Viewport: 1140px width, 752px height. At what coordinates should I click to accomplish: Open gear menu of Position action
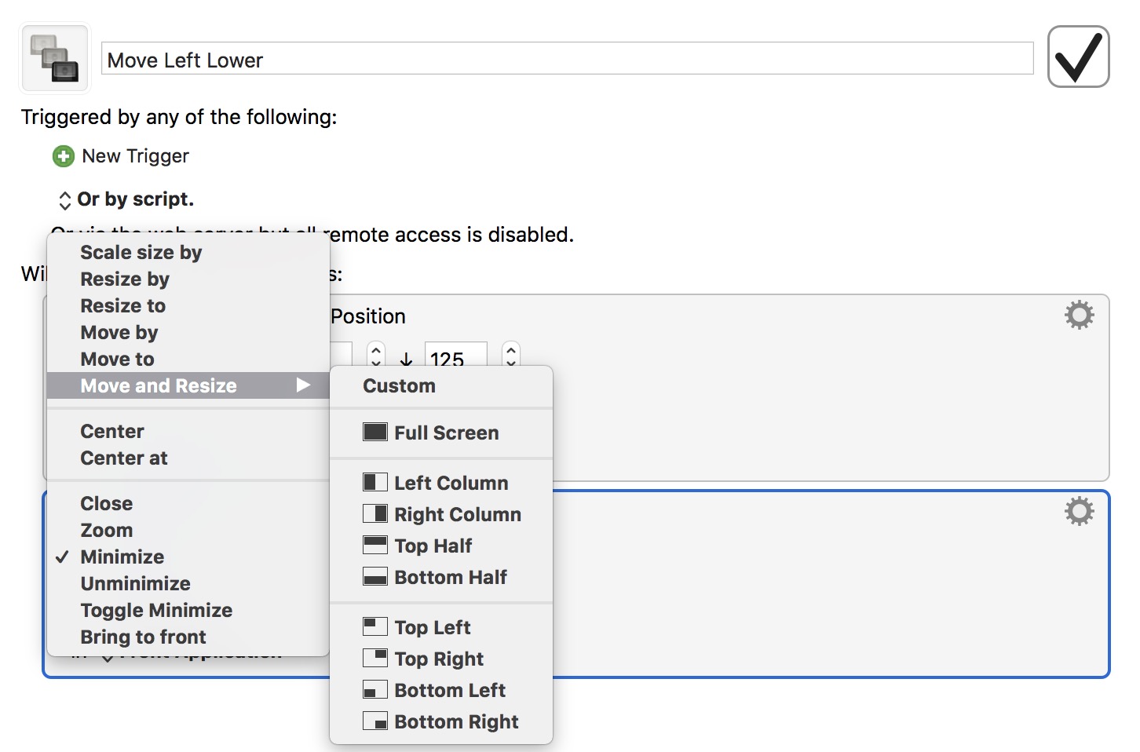pyautogui.click(x=1079, y=315)
